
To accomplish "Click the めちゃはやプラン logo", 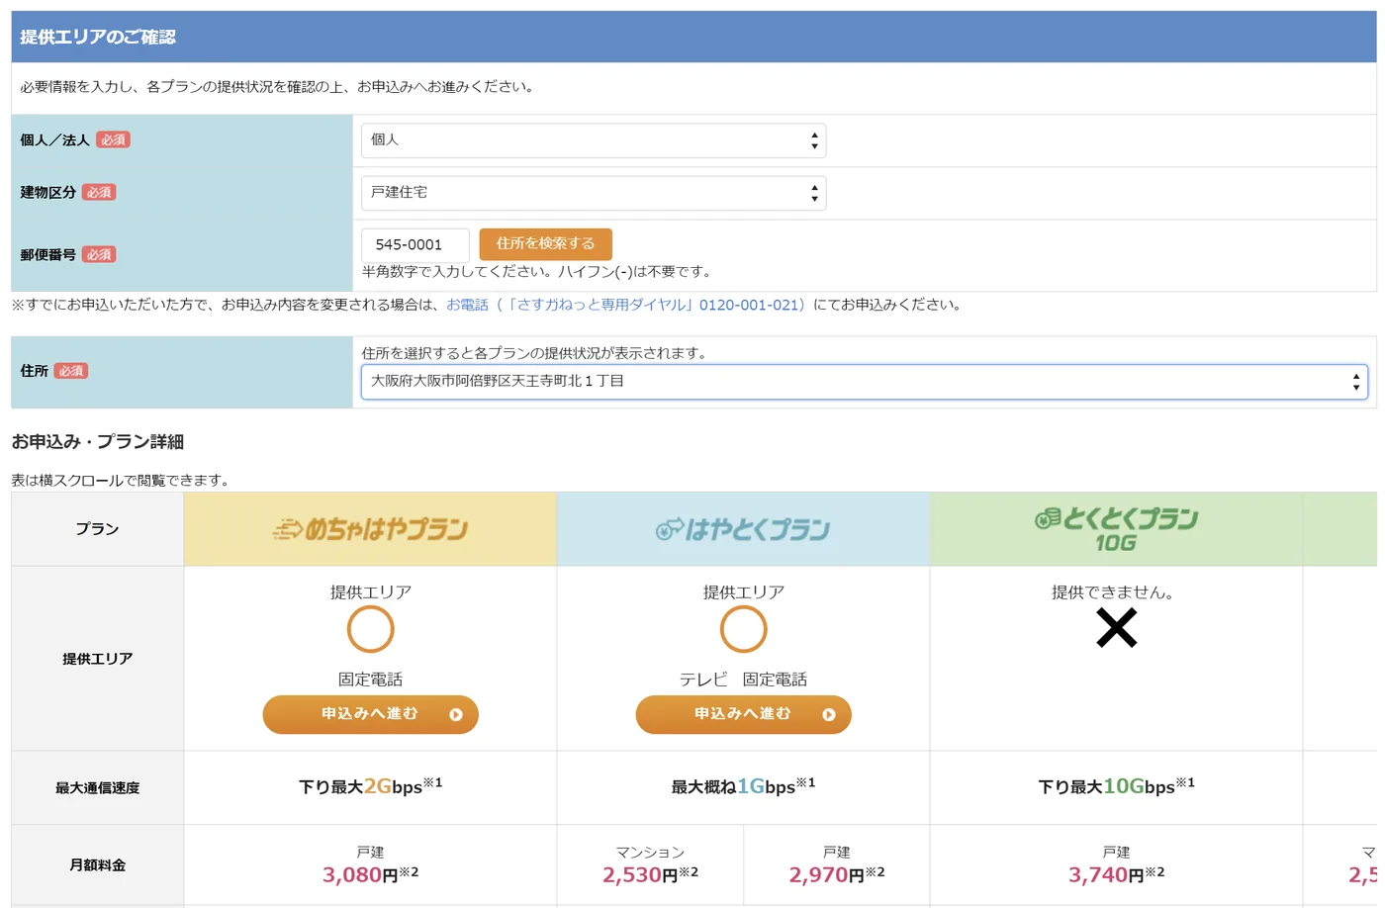I will tap(370, 529).
